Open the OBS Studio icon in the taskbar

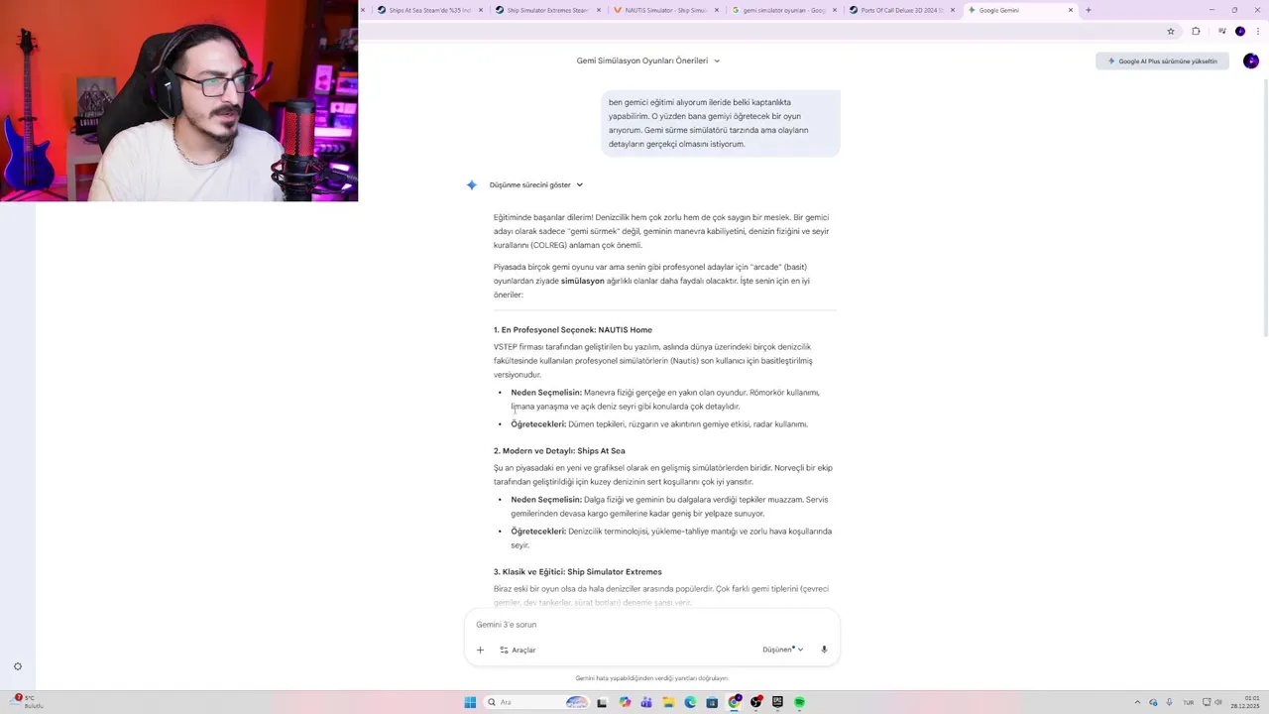(756, 702)
